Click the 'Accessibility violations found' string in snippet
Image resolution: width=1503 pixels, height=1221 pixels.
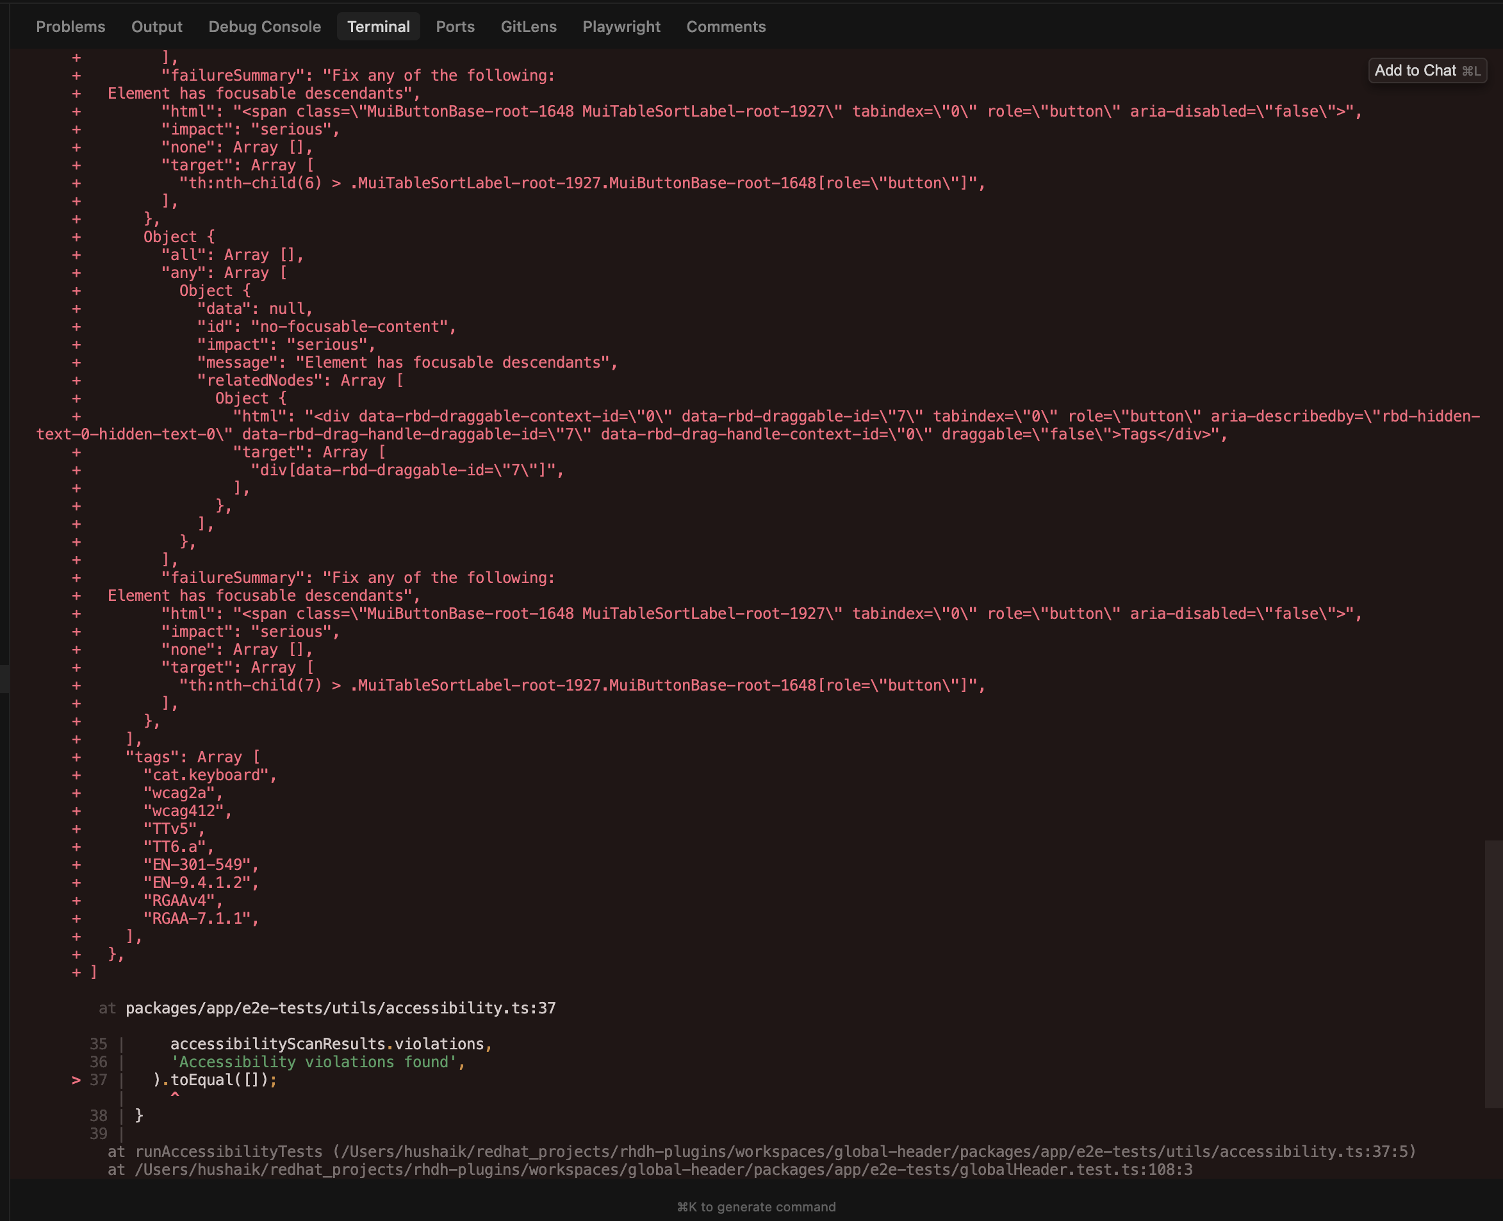coord(314,1062)
